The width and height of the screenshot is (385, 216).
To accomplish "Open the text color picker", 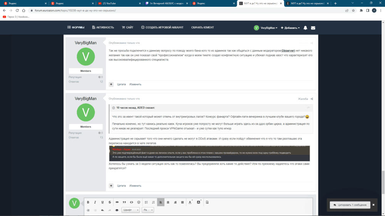I will 190,202.
